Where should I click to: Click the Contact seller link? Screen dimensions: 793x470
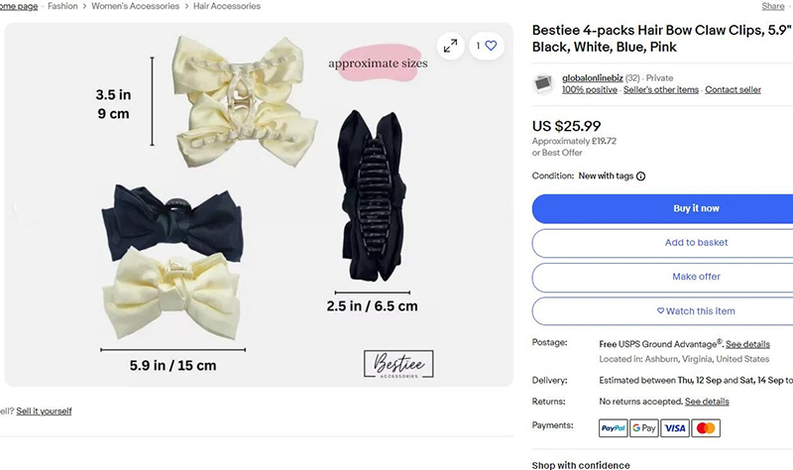click(733, 90)
